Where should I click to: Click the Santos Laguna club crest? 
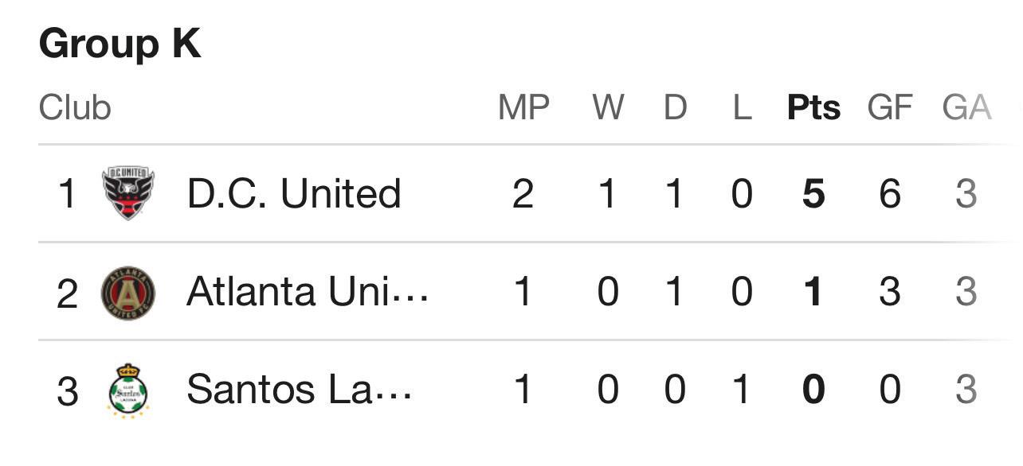pyautogui.click(x=128, y=390)
